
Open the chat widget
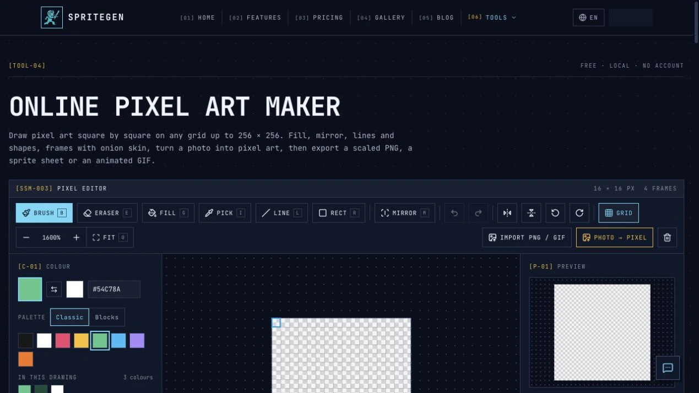[668, 368]
